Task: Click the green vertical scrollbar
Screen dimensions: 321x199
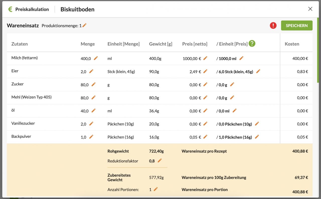Action: click(x=318, y=50)
